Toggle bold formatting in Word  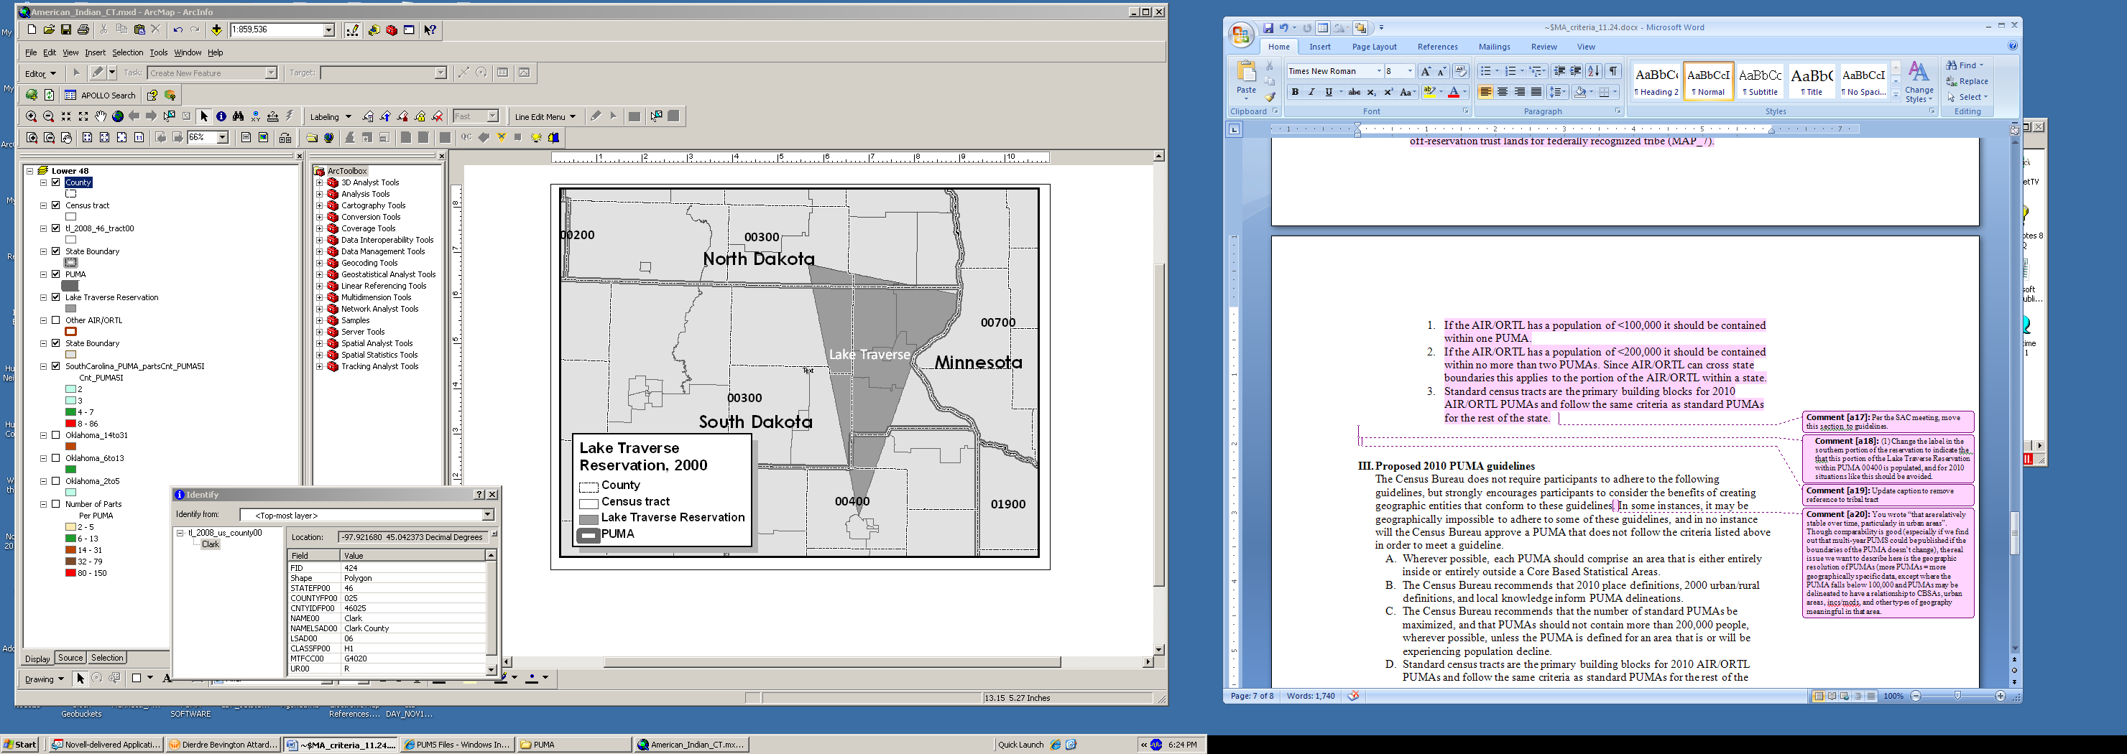coord(1295,93)
